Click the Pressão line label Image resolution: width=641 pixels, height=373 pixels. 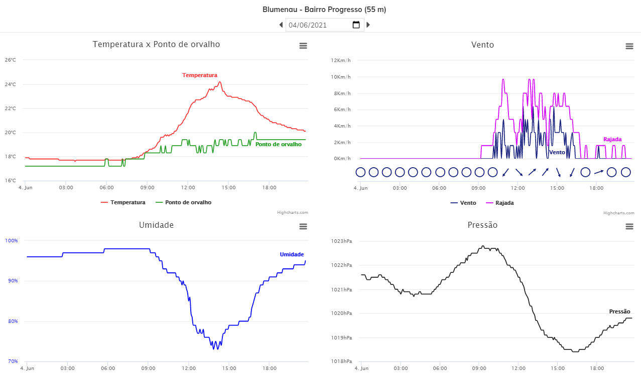(619, 311)
